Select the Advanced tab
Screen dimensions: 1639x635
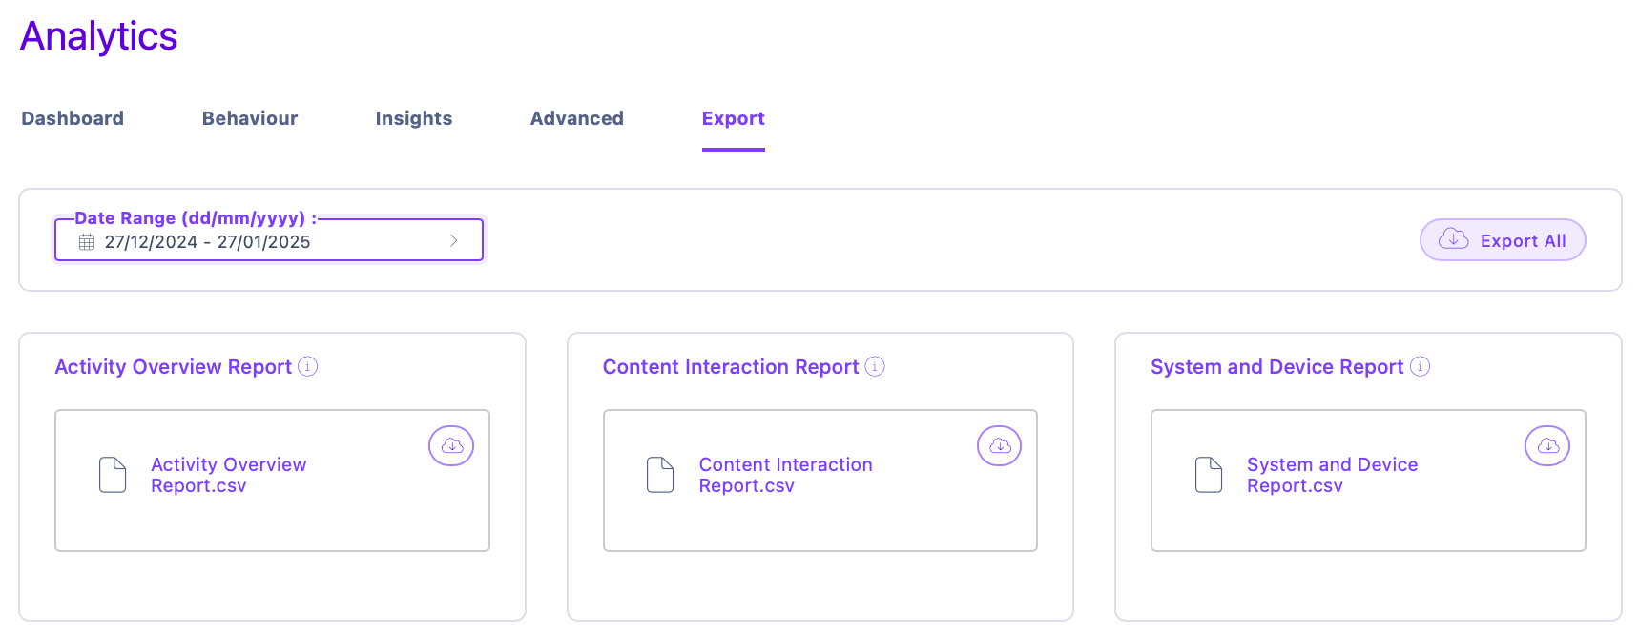coord(577,118)
